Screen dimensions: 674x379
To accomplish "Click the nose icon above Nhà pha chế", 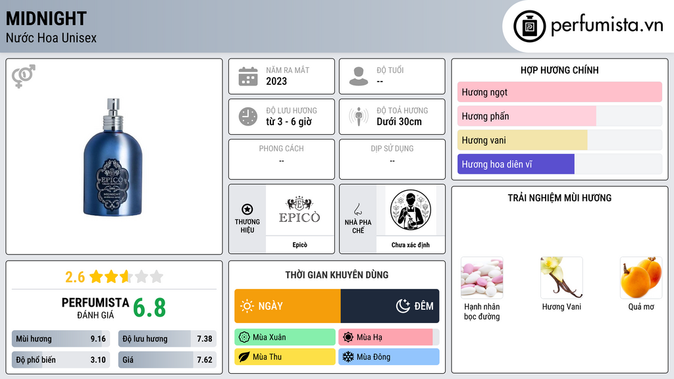I will [357, 209].
